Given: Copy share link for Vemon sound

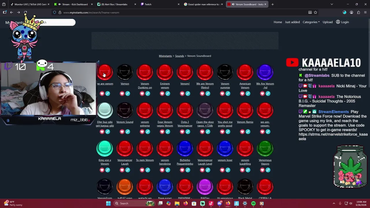Looking at the screenshot, I should pos(128,94).
